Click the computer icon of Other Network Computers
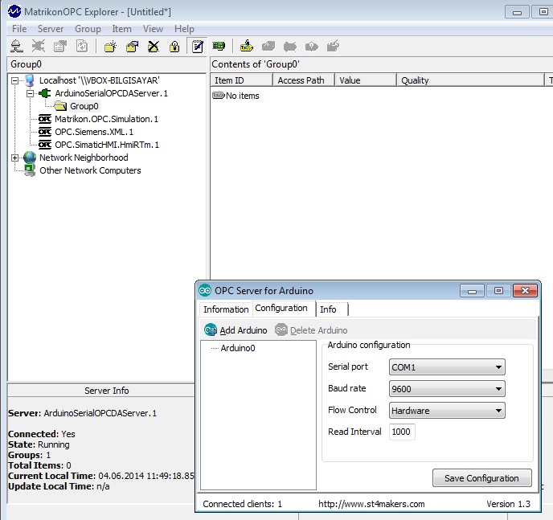 pyautogui.click(x=30, y=170)
